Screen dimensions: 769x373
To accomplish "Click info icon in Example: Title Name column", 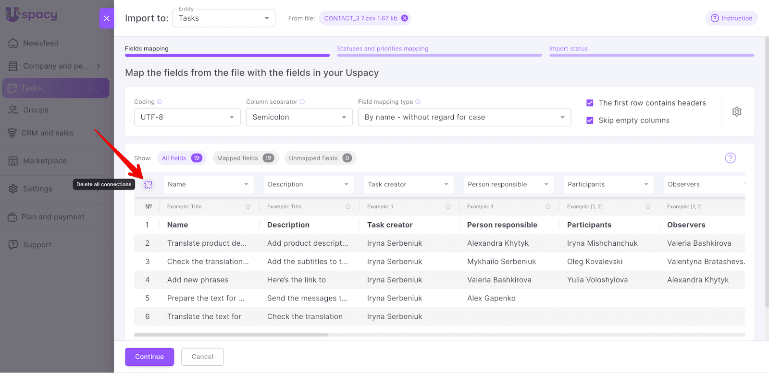I will tap(248, 207).
